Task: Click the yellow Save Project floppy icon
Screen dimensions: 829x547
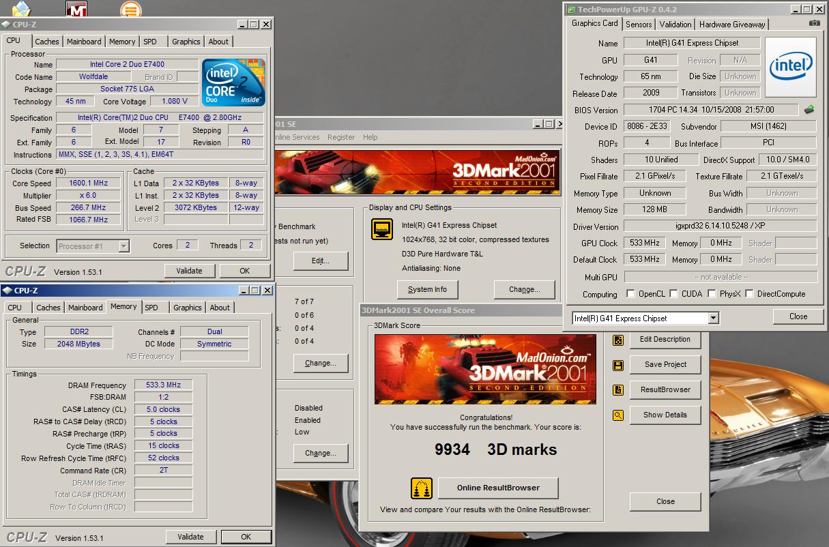Action: pyautogui.click(x=618, y=365)
